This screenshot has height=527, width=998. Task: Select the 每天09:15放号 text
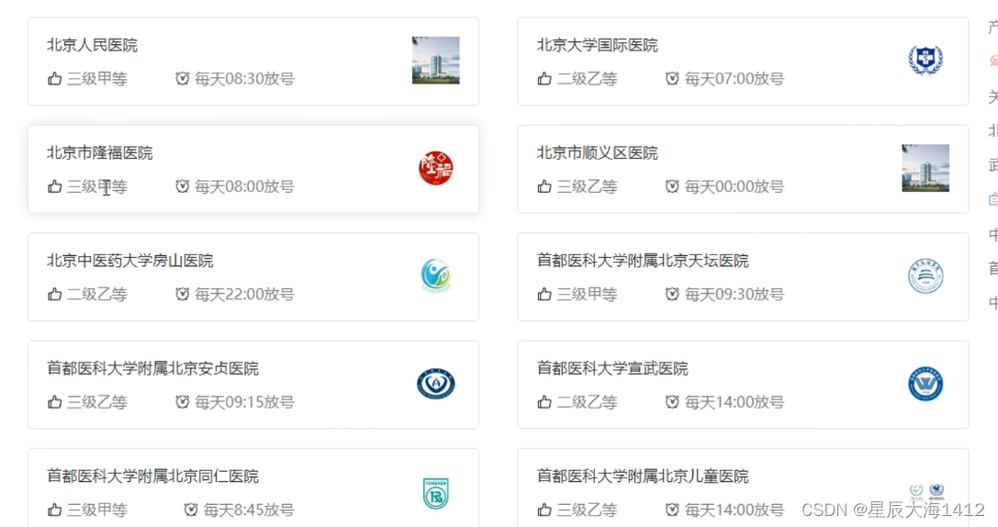(x=244, y=402)
